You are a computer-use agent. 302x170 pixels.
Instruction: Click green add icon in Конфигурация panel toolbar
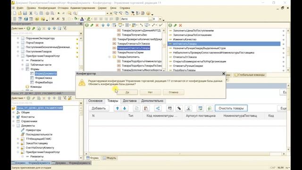28,28
